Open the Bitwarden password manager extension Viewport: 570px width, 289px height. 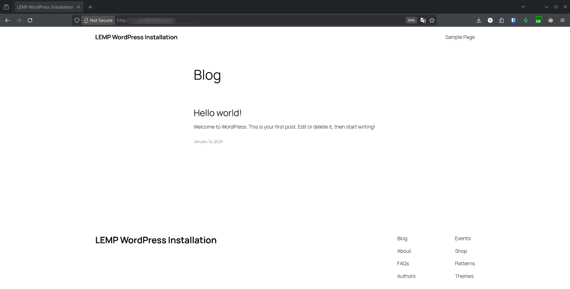pyautogui.click(x=513, y=20)
